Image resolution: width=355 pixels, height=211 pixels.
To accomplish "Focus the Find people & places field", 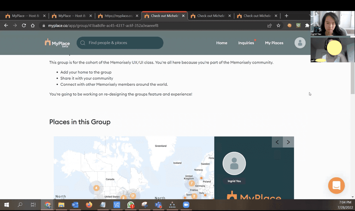I will pyautogui.click(x=120, y=43).
